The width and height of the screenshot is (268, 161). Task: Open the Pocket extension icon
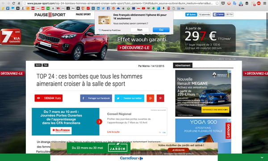[x=223, y=3]
